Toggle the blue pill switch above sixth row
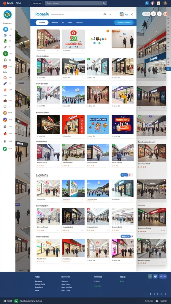 (x=126, y=175)
